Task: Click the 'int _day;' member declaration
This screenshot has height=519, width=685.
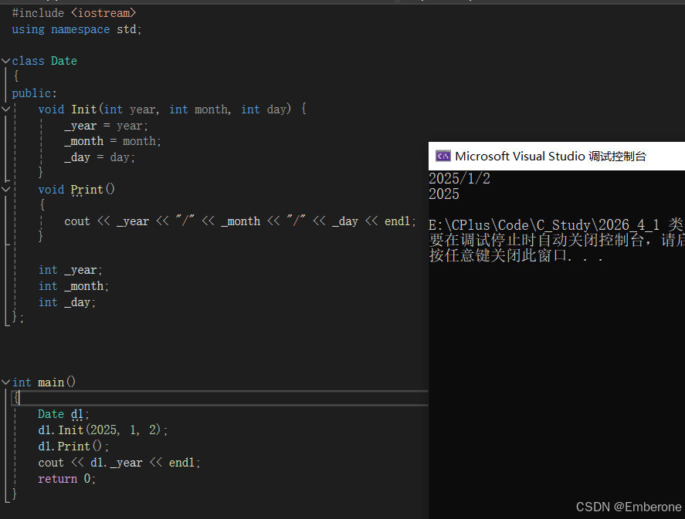Action: (x=67, y=302)
